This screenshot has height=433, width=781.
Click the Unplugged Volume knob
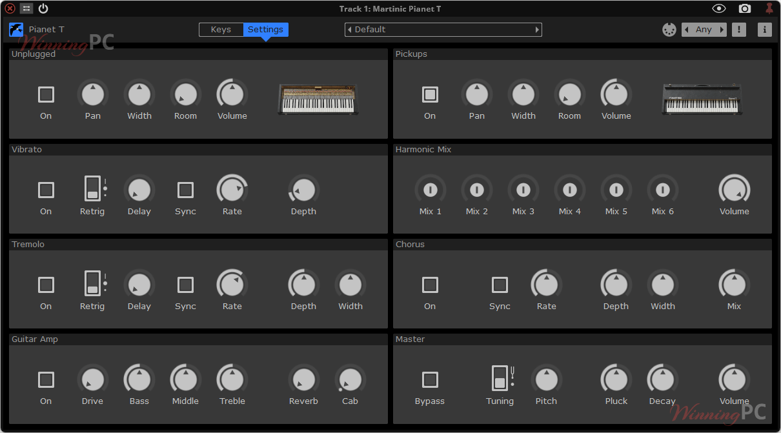click(x=232, y=95)
